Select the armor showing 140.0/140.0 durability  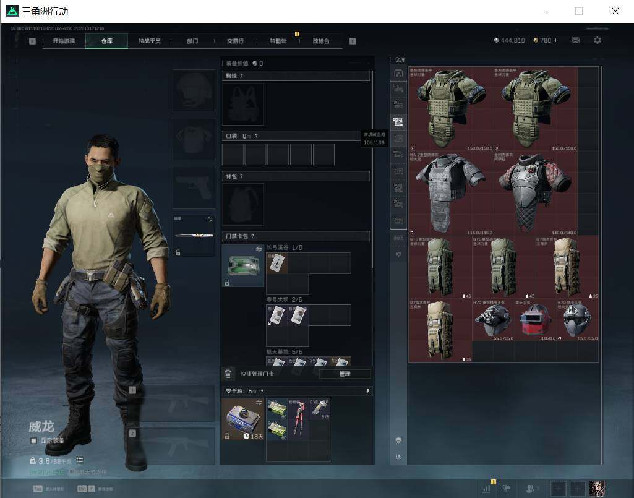tap(535, 194)
